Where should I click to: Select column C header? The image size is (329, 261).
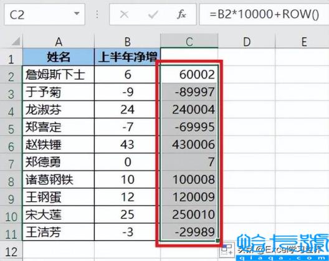(189, 42)
